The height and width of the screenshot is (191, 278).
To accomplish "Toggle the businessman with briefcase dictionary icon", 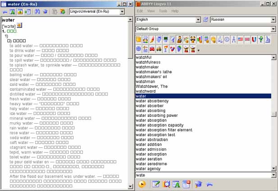I will pos(179,40).
